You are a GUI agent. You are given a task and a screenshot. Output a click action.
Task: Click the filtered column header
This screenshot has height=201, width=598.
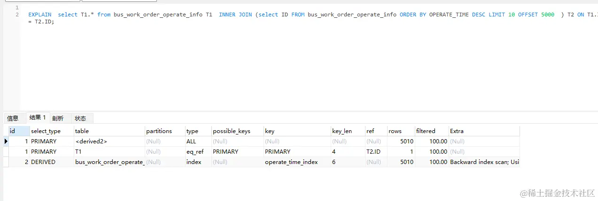point(432,131)
